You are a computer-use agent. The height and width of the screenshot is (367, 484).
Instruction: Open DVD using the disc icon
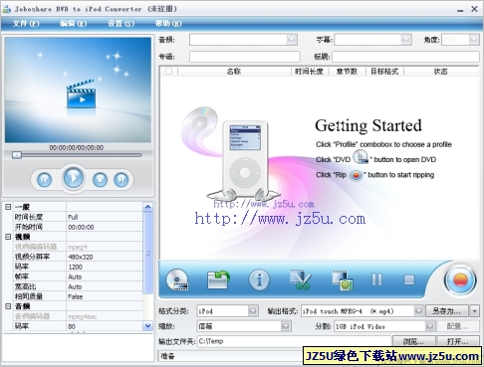click(x=177, y=279)
